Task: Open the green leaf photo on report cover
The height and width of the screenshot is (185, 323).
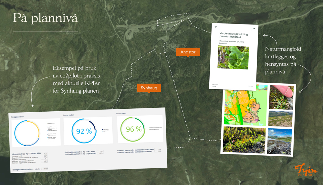Action: click(x=233, y=58)
